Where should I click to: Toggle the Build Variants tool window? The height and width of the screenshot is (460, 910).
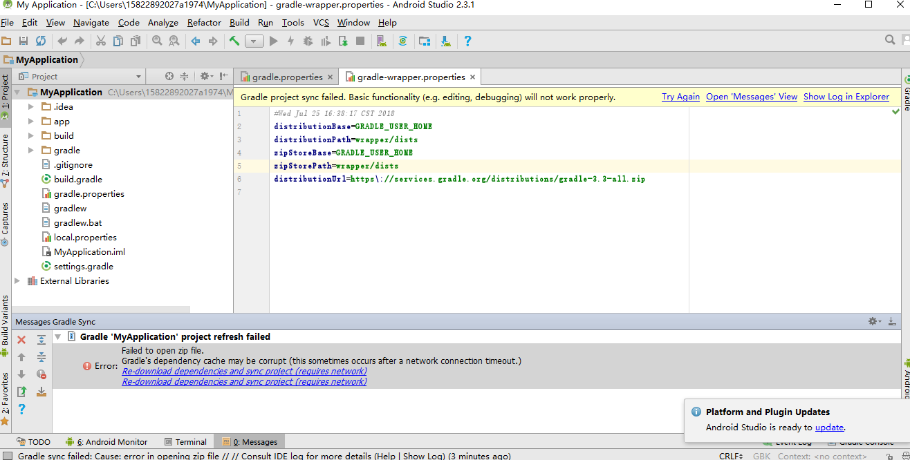6,326
